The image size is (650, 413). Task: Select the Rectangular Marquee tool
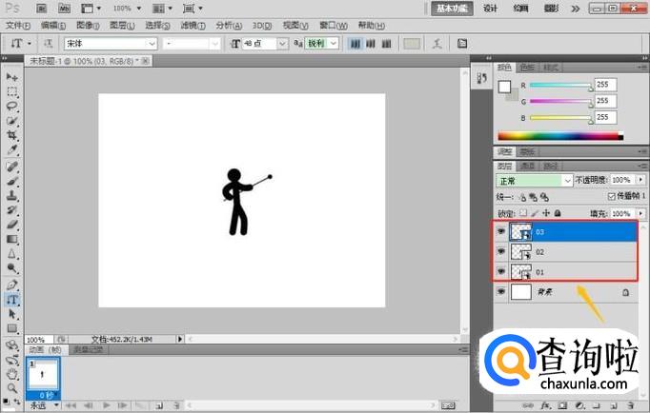(12, 92)
